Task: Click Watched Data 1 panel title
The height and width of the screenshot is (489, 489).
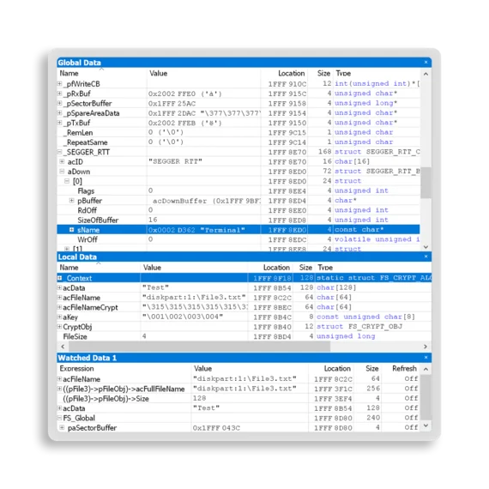Action: point(88,358)
